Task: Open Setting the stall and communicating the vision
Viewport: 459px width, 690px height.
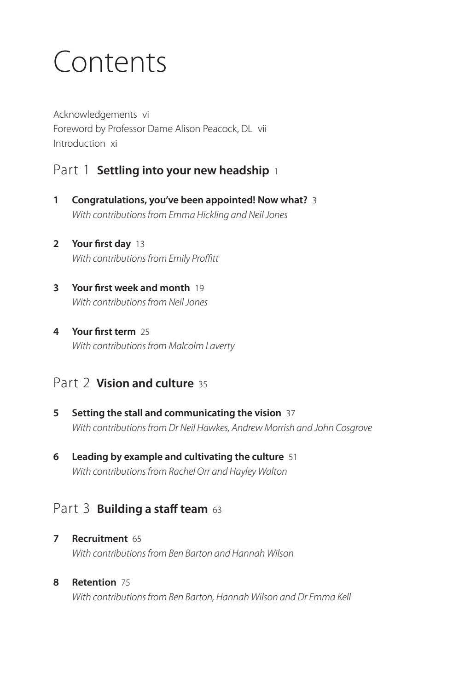Action: 176,413
